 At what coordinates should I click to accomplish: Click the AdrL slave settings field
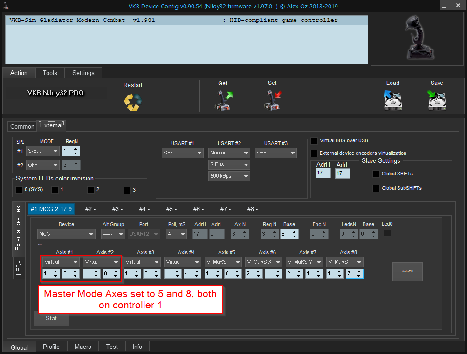coord(343,174)
